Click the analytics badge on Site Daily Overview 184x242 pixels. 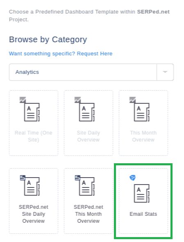tap(77, 100)
